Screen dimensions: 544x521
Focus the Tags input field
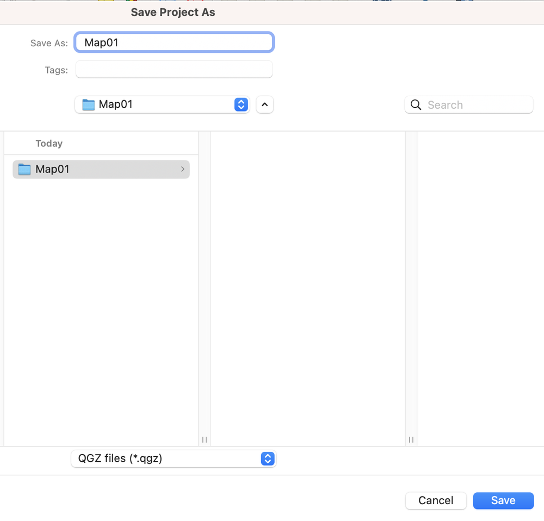[x=174, y=70]
